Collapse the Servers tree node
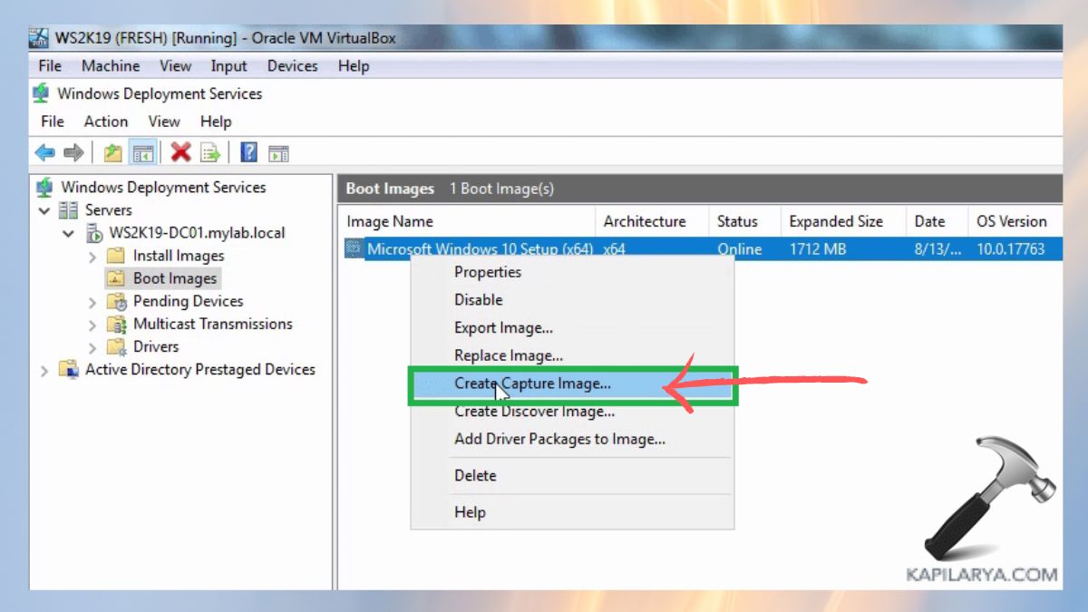1088x612 pixels. click(x=44, y=210)
